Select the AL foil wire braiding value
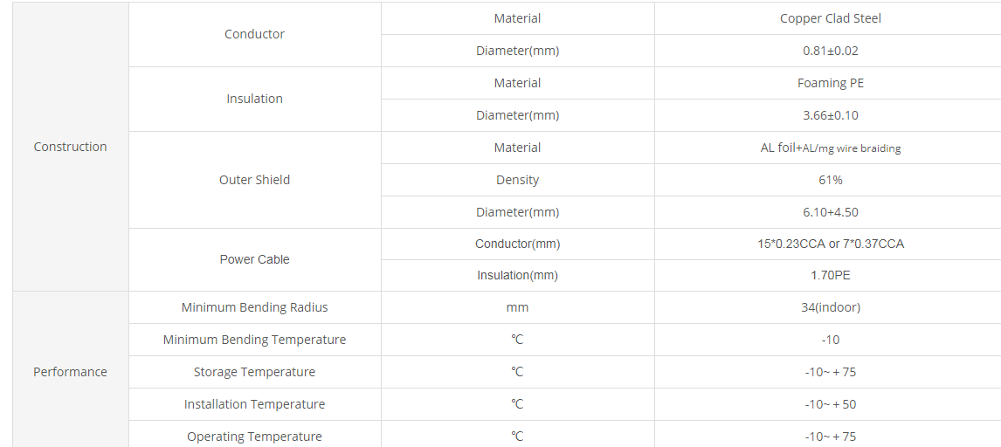The width and height of the screenshot is (1001, 447). pos(830,148)
